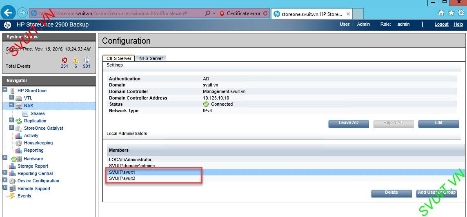Click the blue info events icon
The image size is (467, 217).
(x=87, y=60)
